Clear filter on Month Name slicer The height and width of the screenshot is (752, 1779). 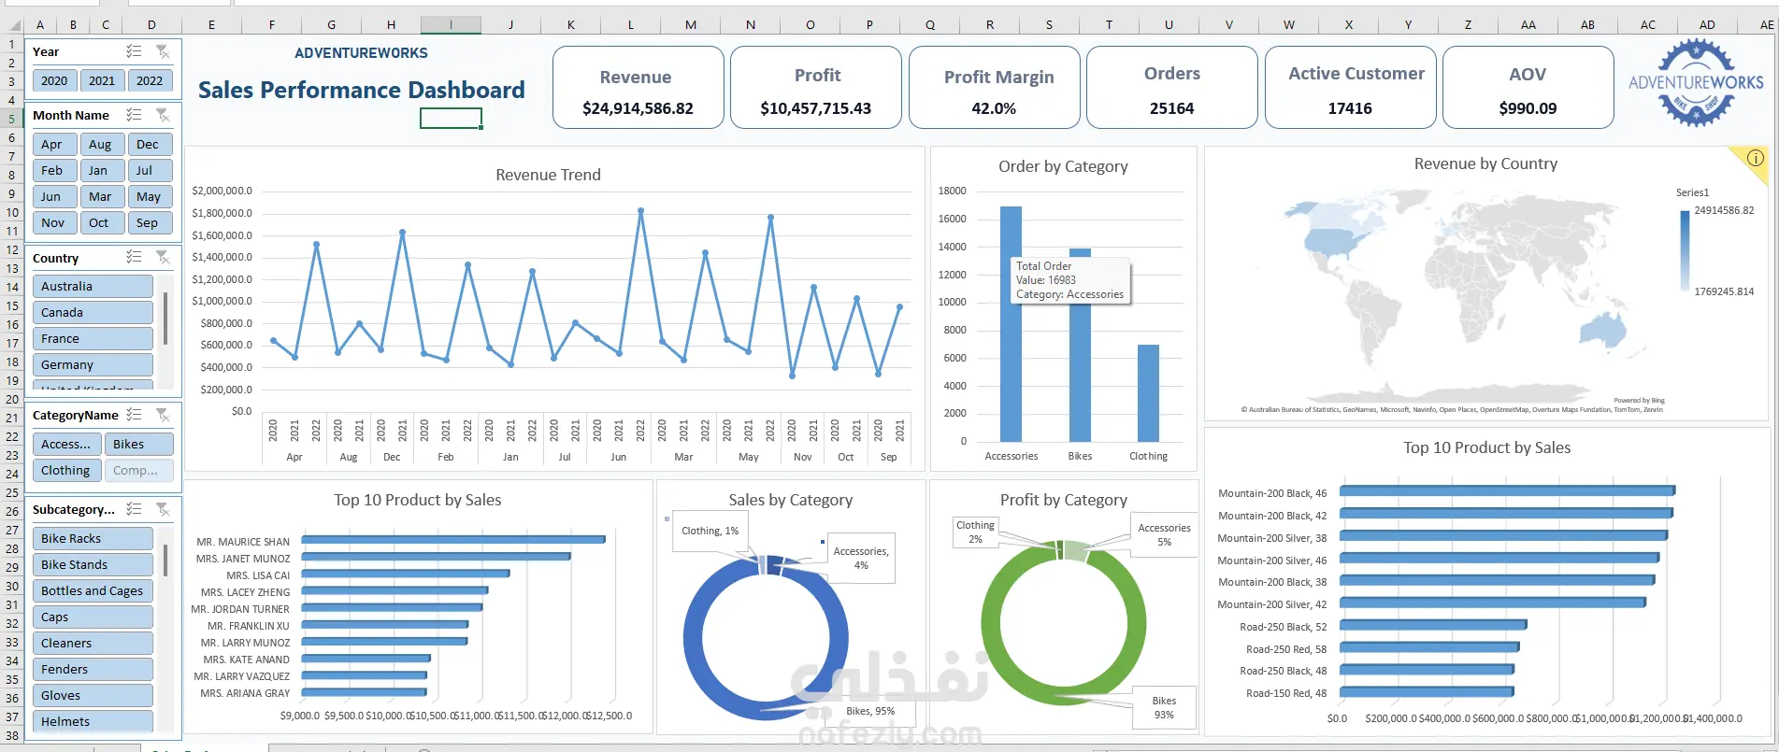click(163, 115)
